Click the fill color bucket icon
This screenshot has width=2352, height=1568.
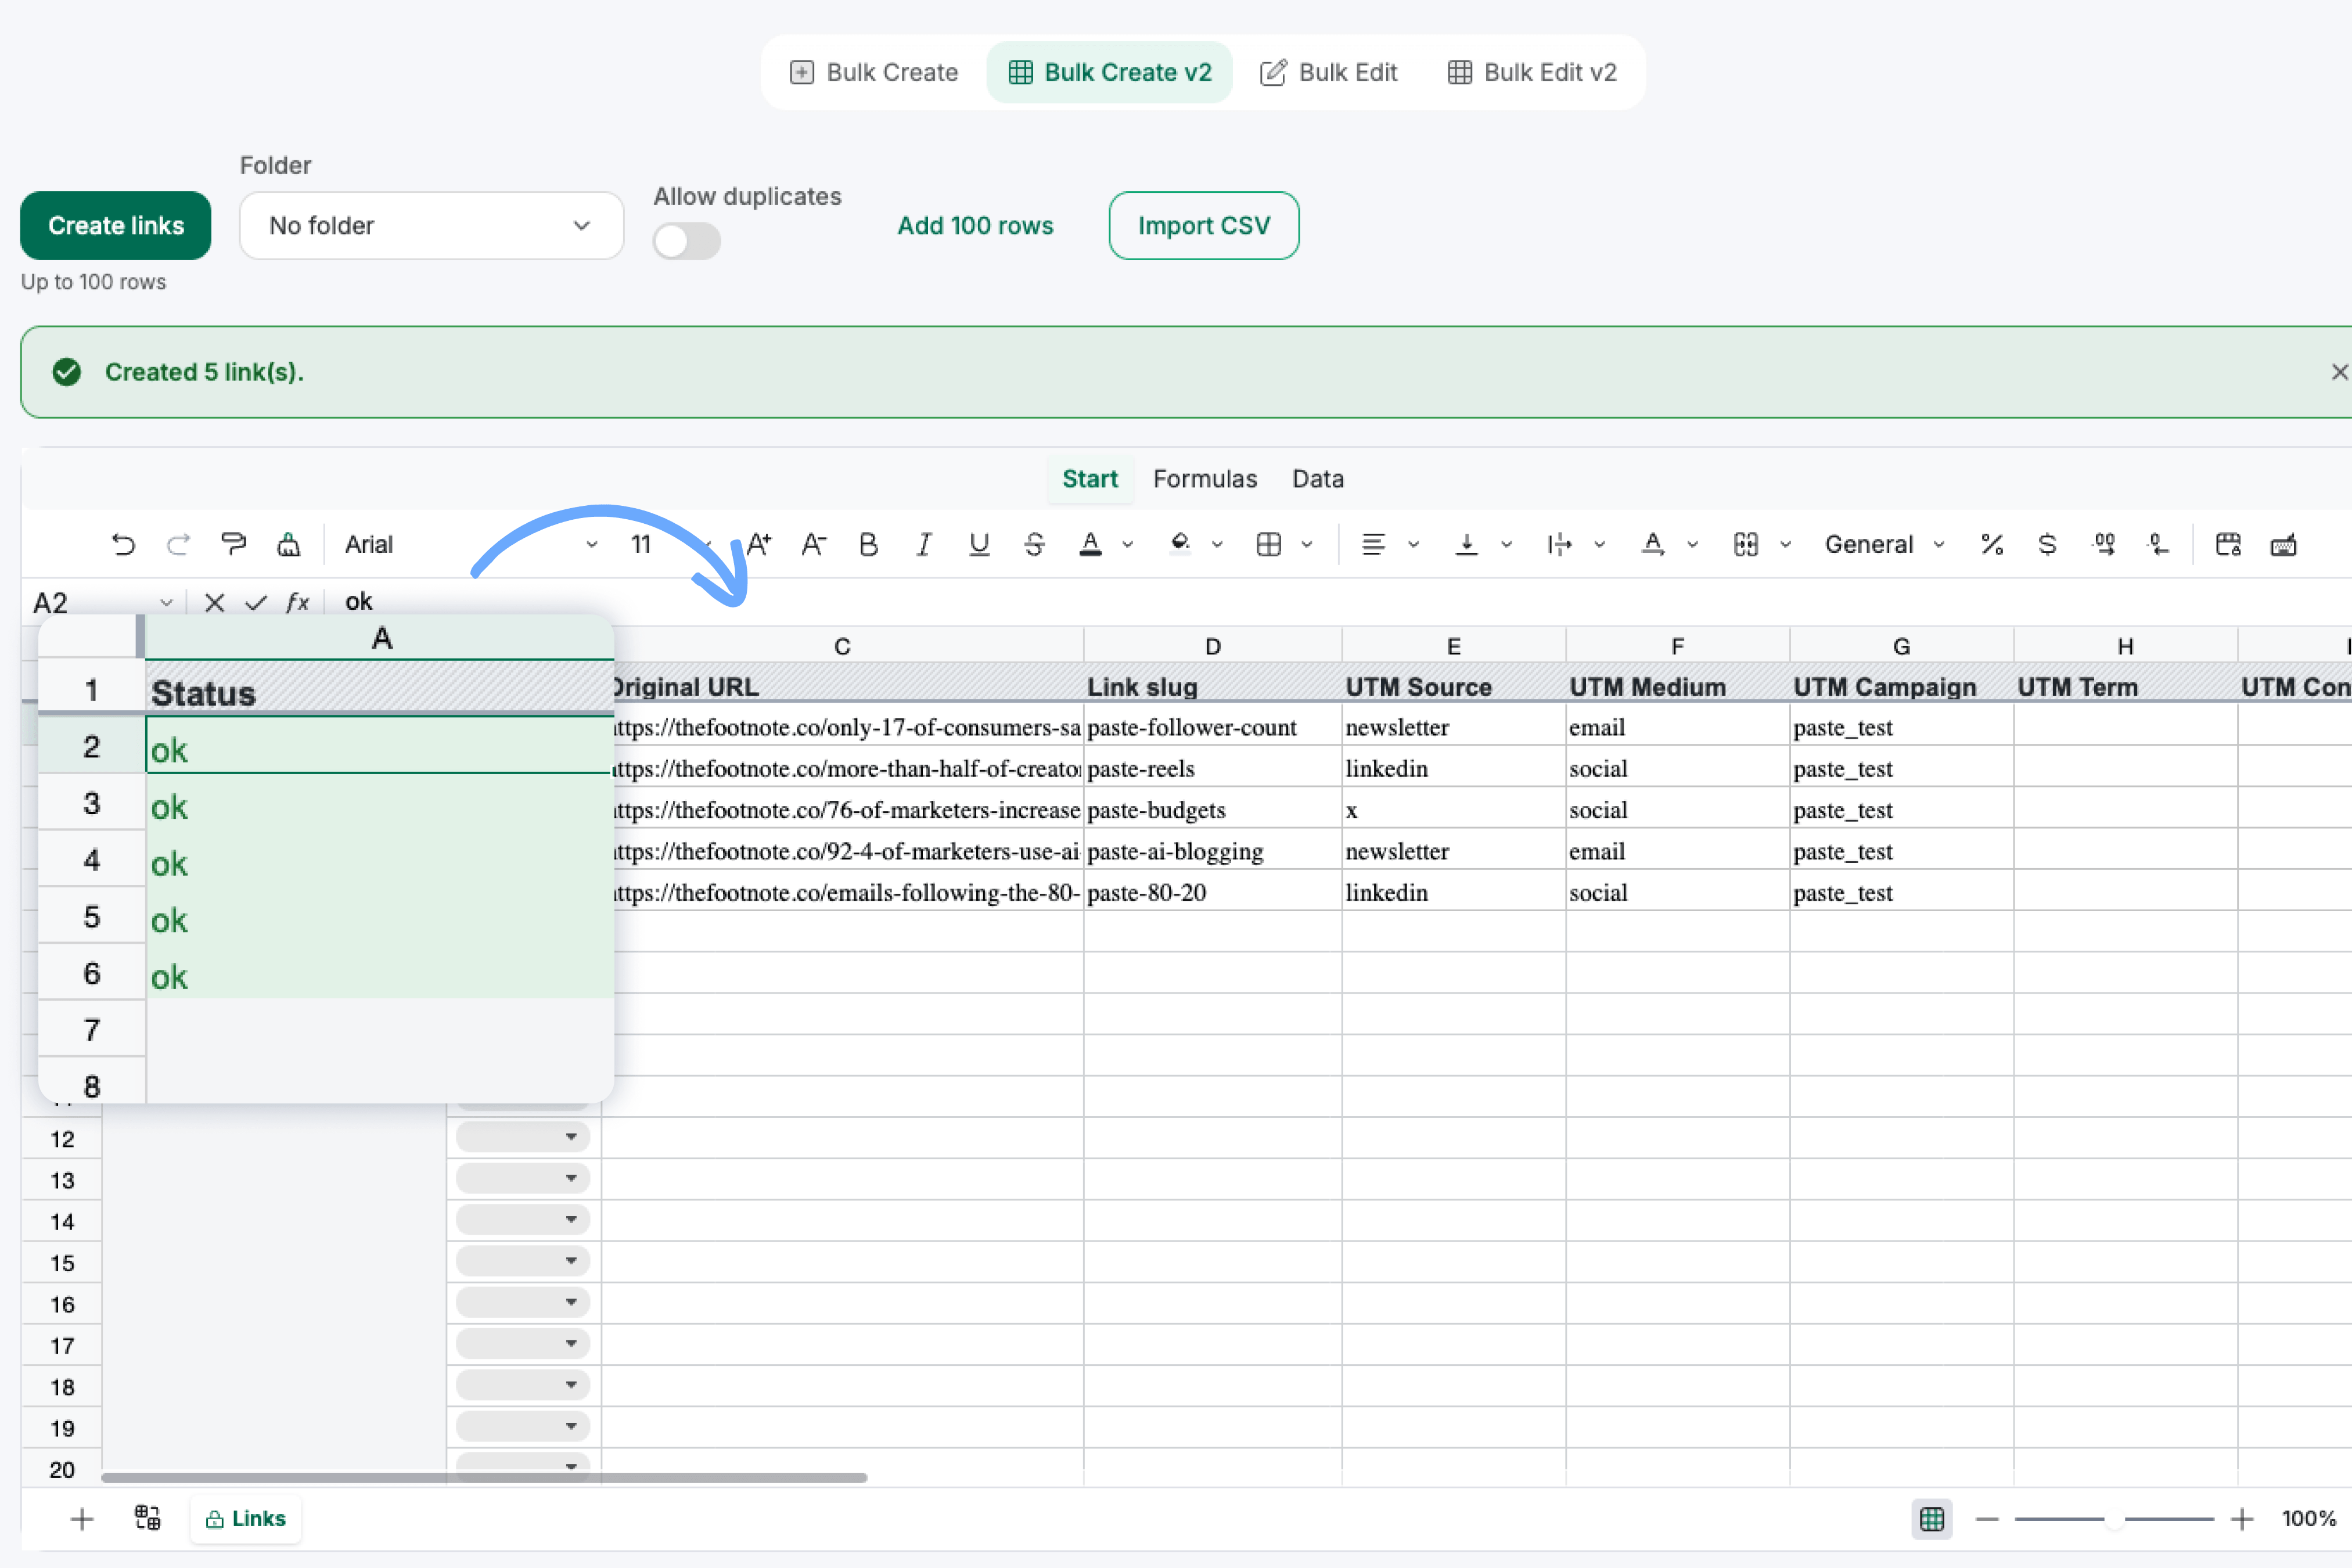coord(1180,544)
